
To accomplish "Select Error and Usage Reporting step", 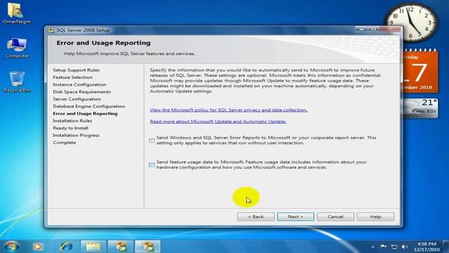I will click(85, 114).
